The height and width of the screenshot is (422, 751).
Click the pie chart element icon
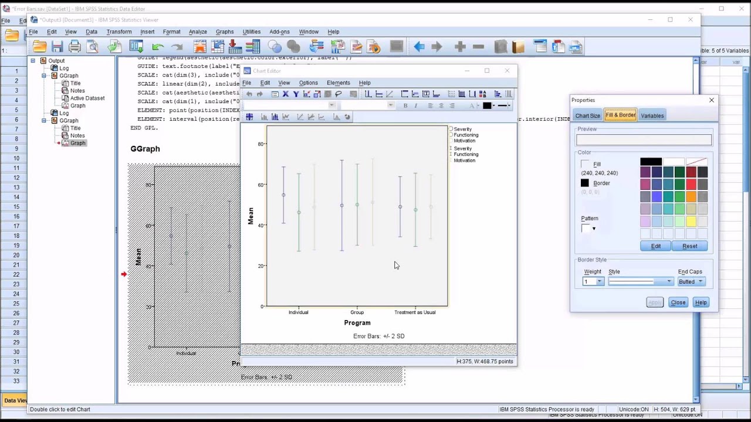[x=347, y=117]
